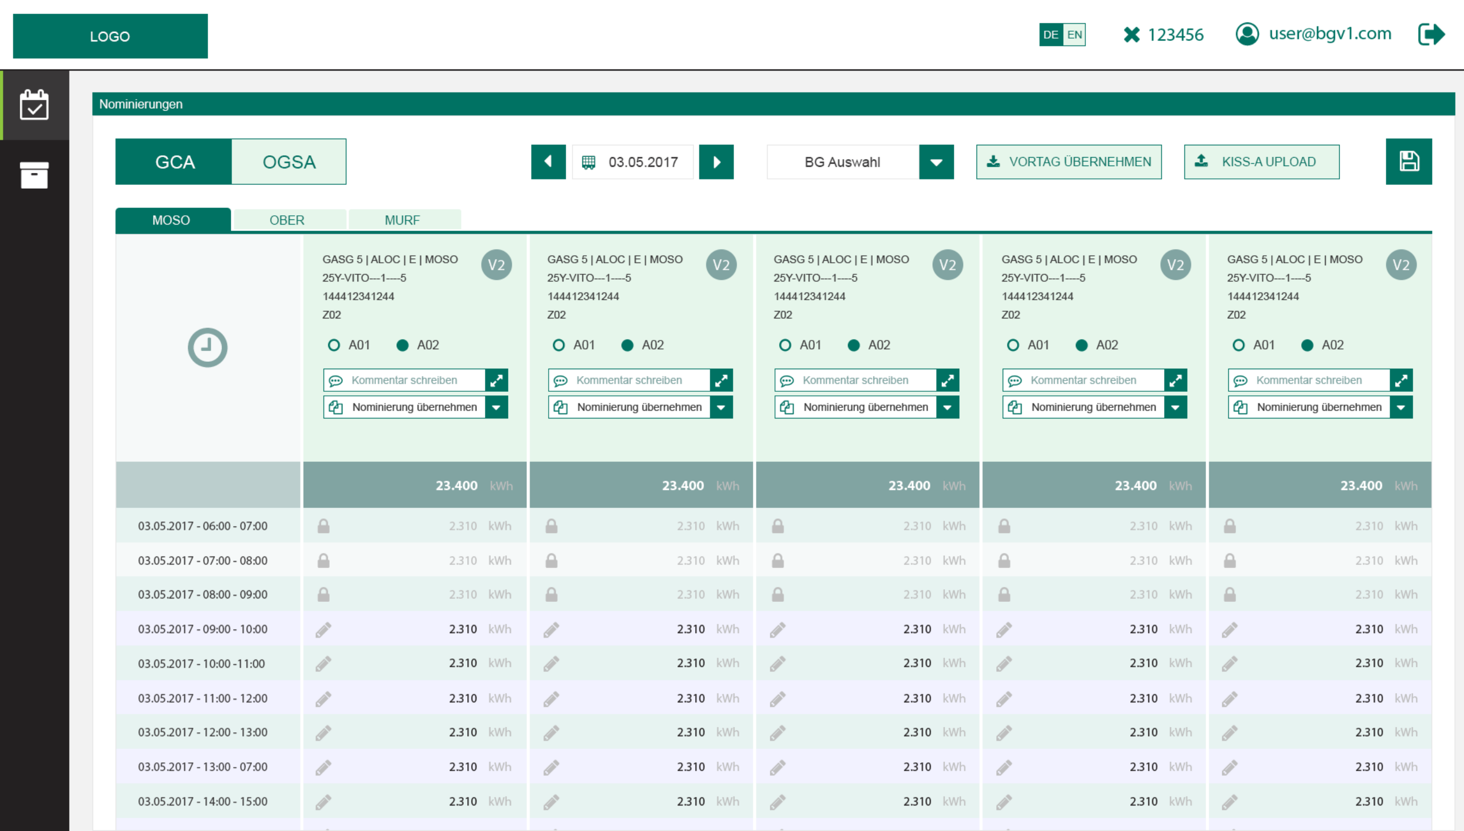Switch language to DE
Viewport: 1464px width, 831px height.
tap(1051, 35)
